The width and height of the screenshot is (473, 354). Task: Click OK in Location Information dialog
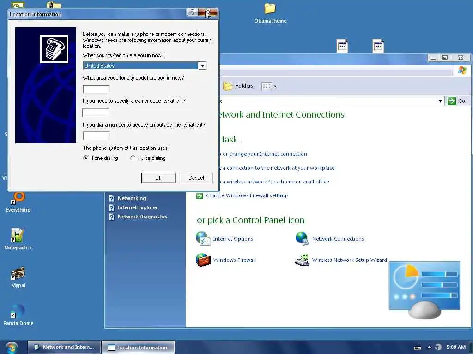pos(158,178)
